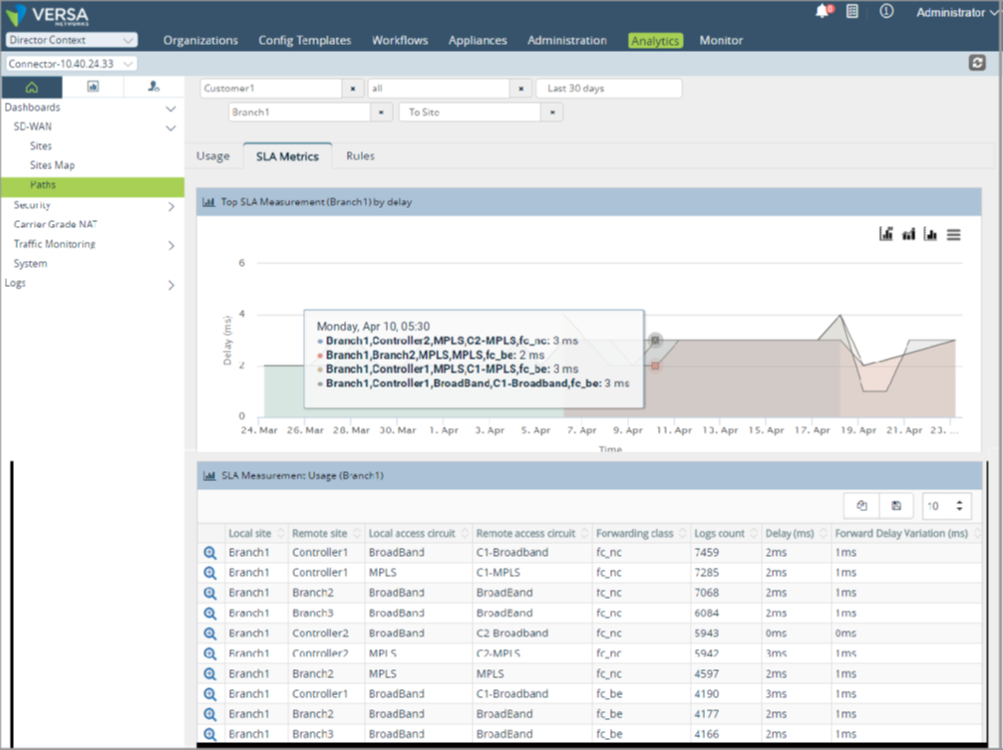Viewport: 1003px width, 750px height.
Task: Zoom into Branch2 MPLS 4597 row
Action: pos(209,674)
